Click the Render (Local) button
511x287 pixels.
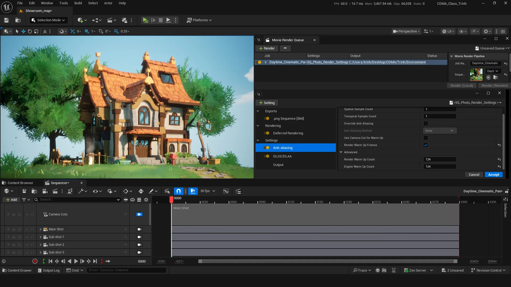coord(461,86)
